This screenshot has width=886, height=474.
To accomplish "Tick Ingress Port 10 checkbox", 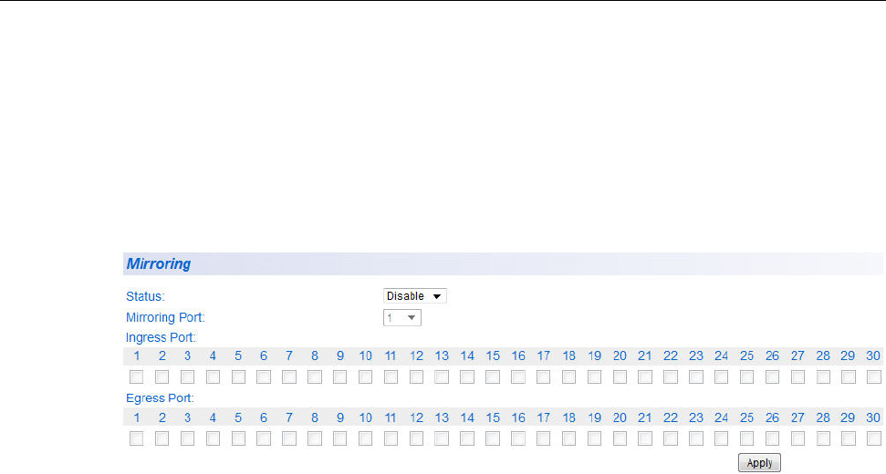I will [x=365, y=376].
